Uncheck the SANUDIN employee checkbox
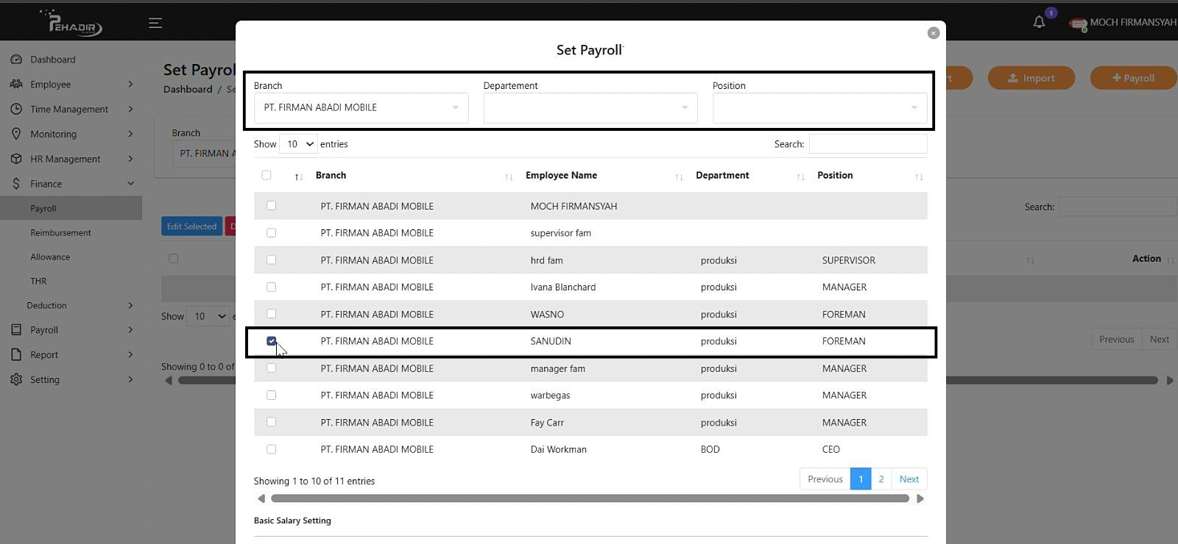The height and width of the screenshot is (544, 1178). click(272, 341)
